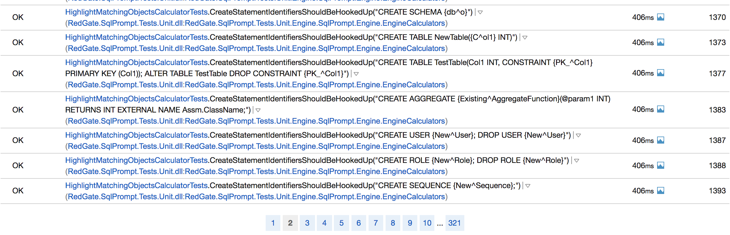The width and height of the screenshot is (730, 235).
Task: Click 406ms duration in CREATE SCHEMA row
Action: 643,18
